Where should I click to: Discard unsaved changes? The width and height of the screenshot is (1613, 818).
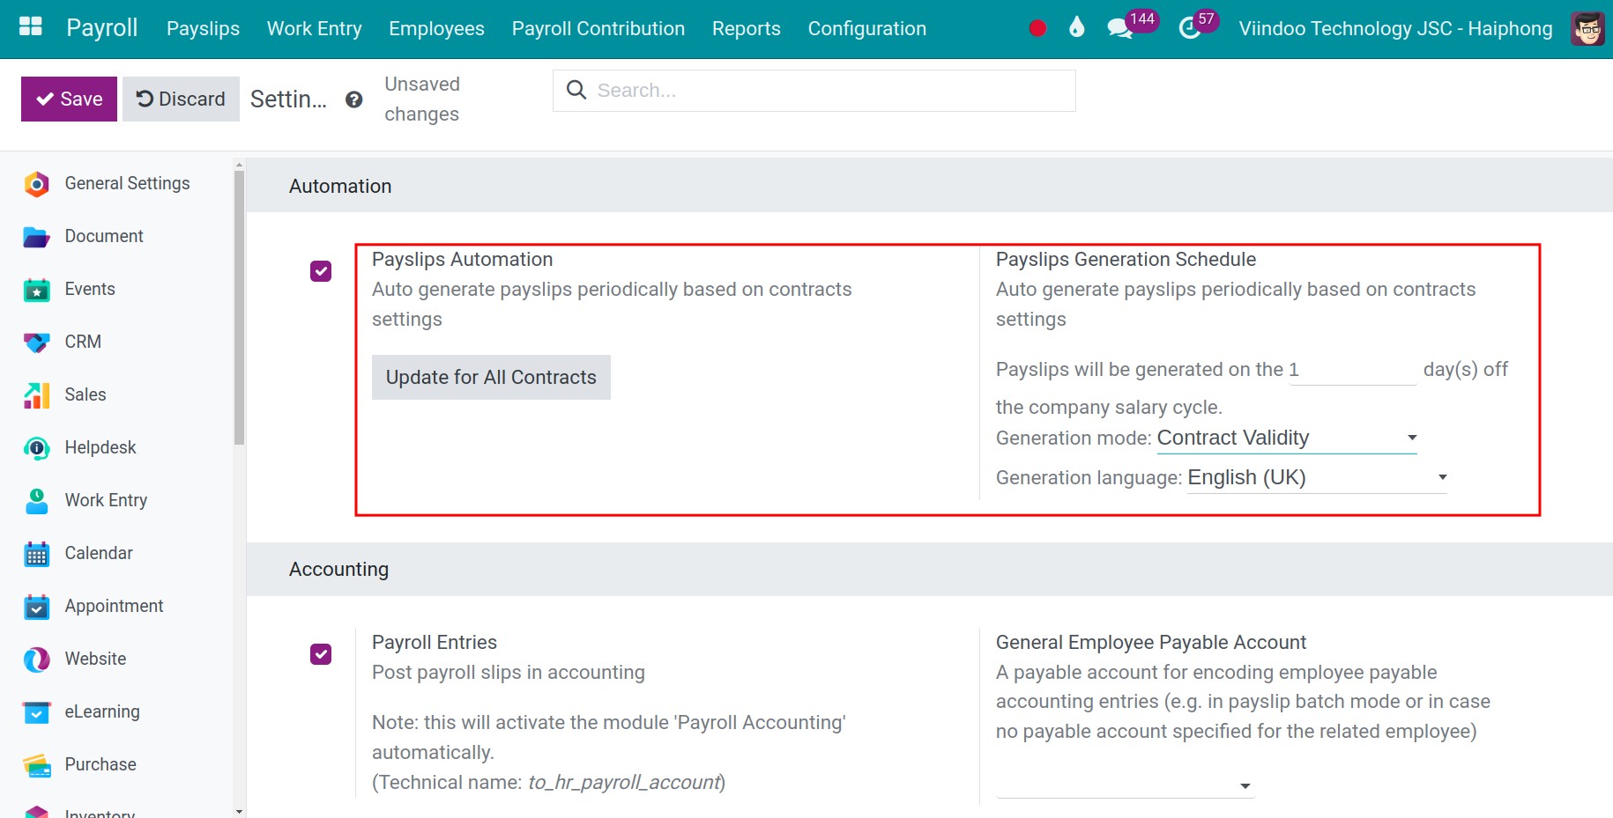(x=181, y=99)
